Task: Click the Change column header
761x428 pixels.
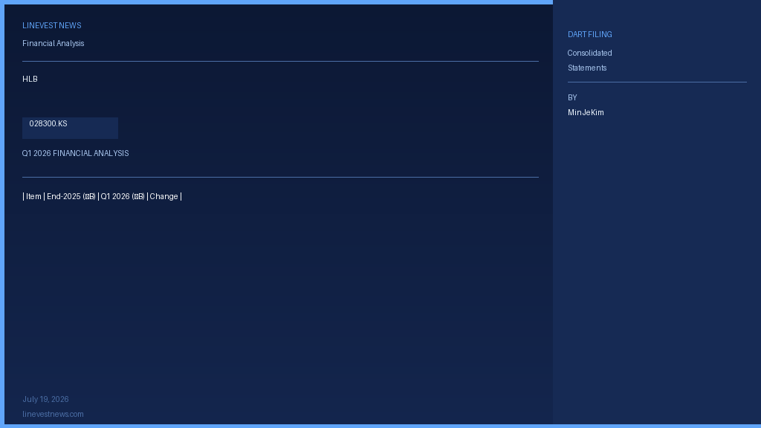Action: [163, 196]
